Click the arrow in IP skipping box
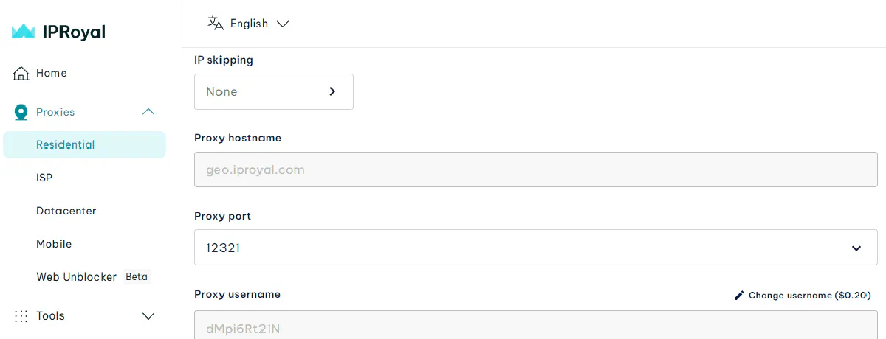Screen dimensions: 886x339 (x=332, y=92)
